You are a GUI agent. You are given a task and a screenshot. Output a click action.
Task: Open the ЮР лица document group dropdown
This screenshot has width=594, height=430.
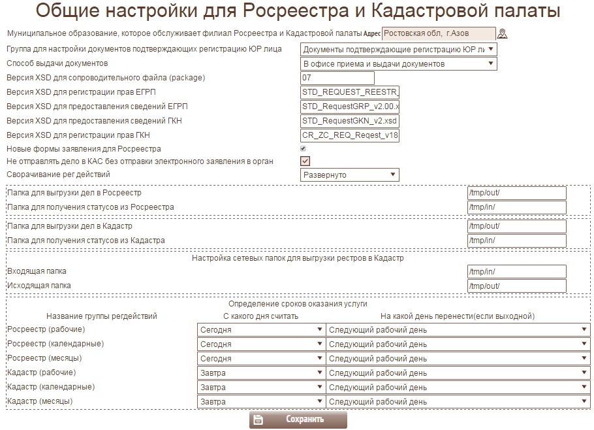point(399,50)
